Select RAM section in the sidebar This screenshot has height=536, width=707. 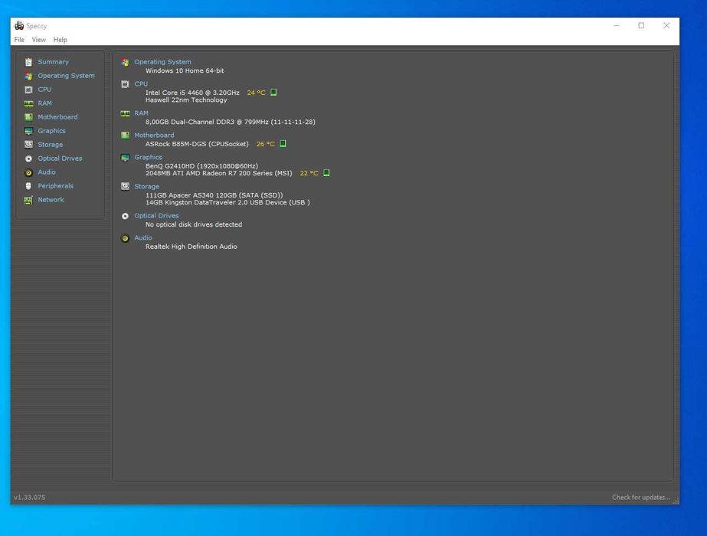point(44,103)
